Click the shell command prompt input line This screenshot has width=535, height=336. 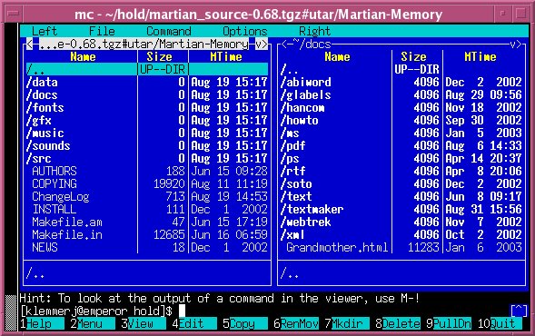pyautogui.click(x=264, y=311)
